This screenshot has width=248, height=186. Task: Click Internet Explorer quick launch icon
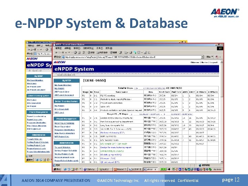[x=65, y=169]
